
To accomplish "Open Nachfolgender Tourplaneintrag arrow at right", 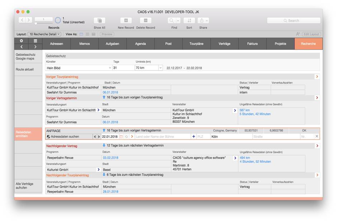I will 317,175.
